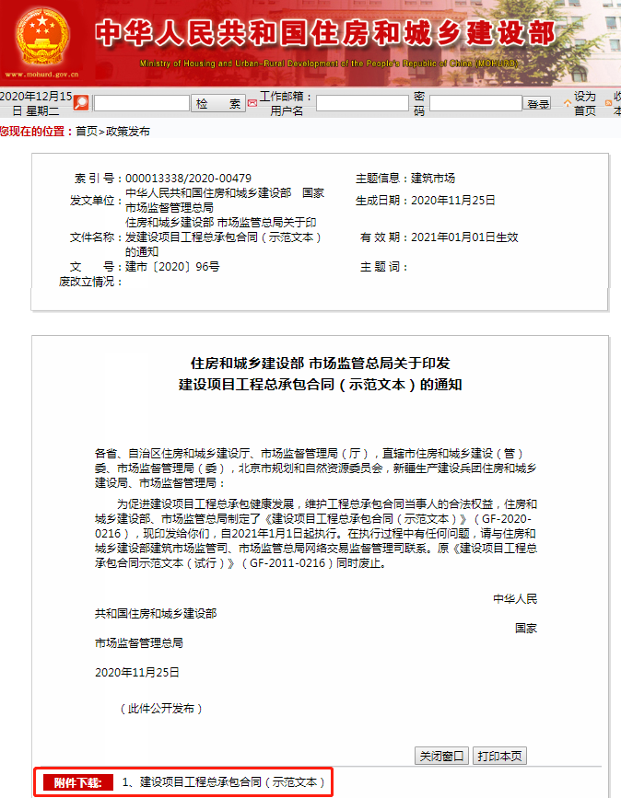Click the search keyword input field
The image size is (621, 798).
[x=141, y=103]
